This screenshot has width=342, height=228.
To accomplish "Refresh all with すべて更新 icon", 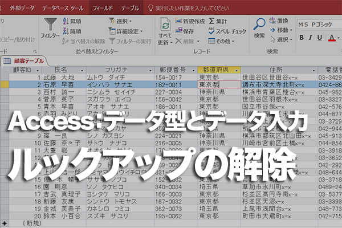I will tap(165, 31).
